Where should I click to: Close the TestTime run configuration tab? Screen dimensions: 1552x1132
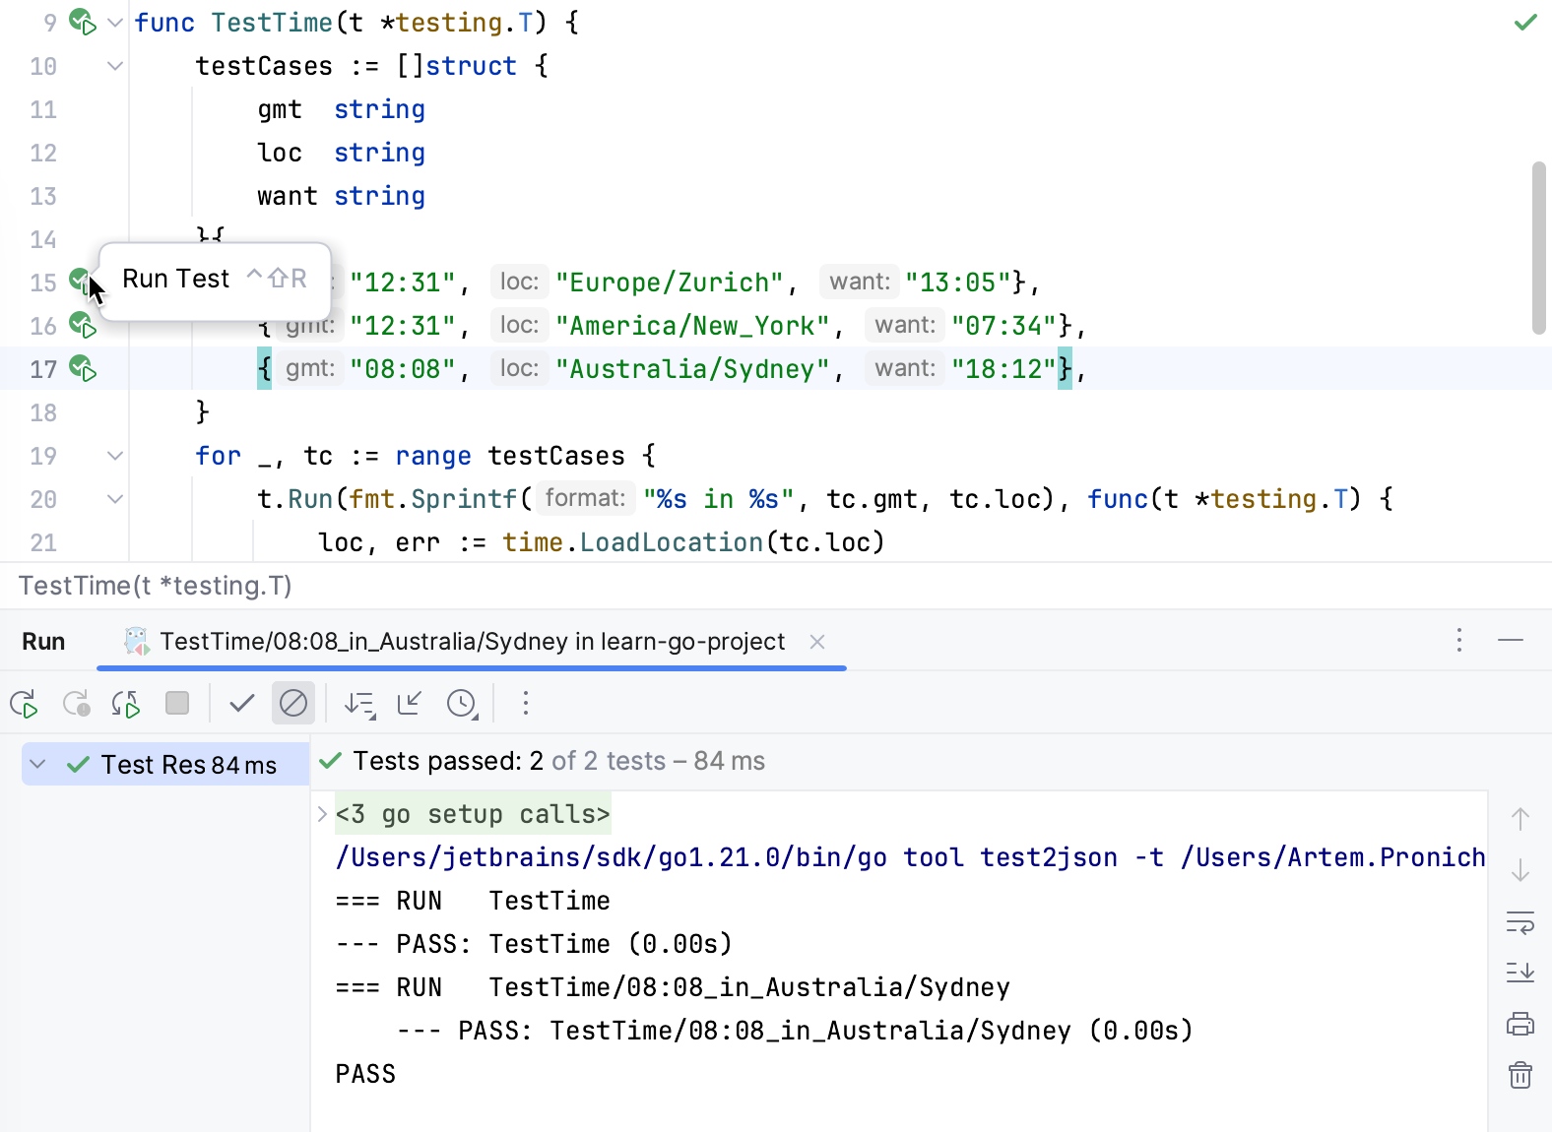(x=816, y=642)
